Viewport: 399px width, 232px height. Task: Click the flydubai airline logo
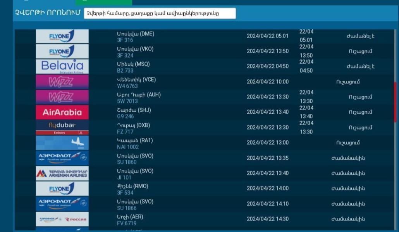(62, 127)
